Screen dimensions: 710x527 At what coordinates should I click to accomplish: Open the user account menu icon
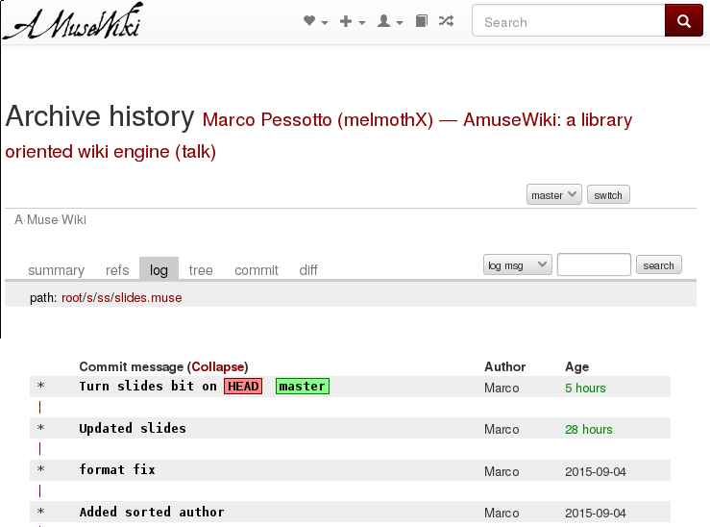tap(390, 21)
